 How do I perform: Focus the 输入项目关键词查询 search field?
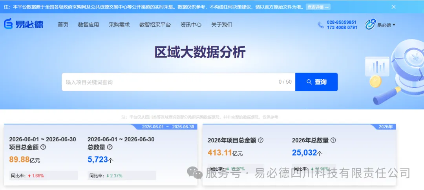179,82
